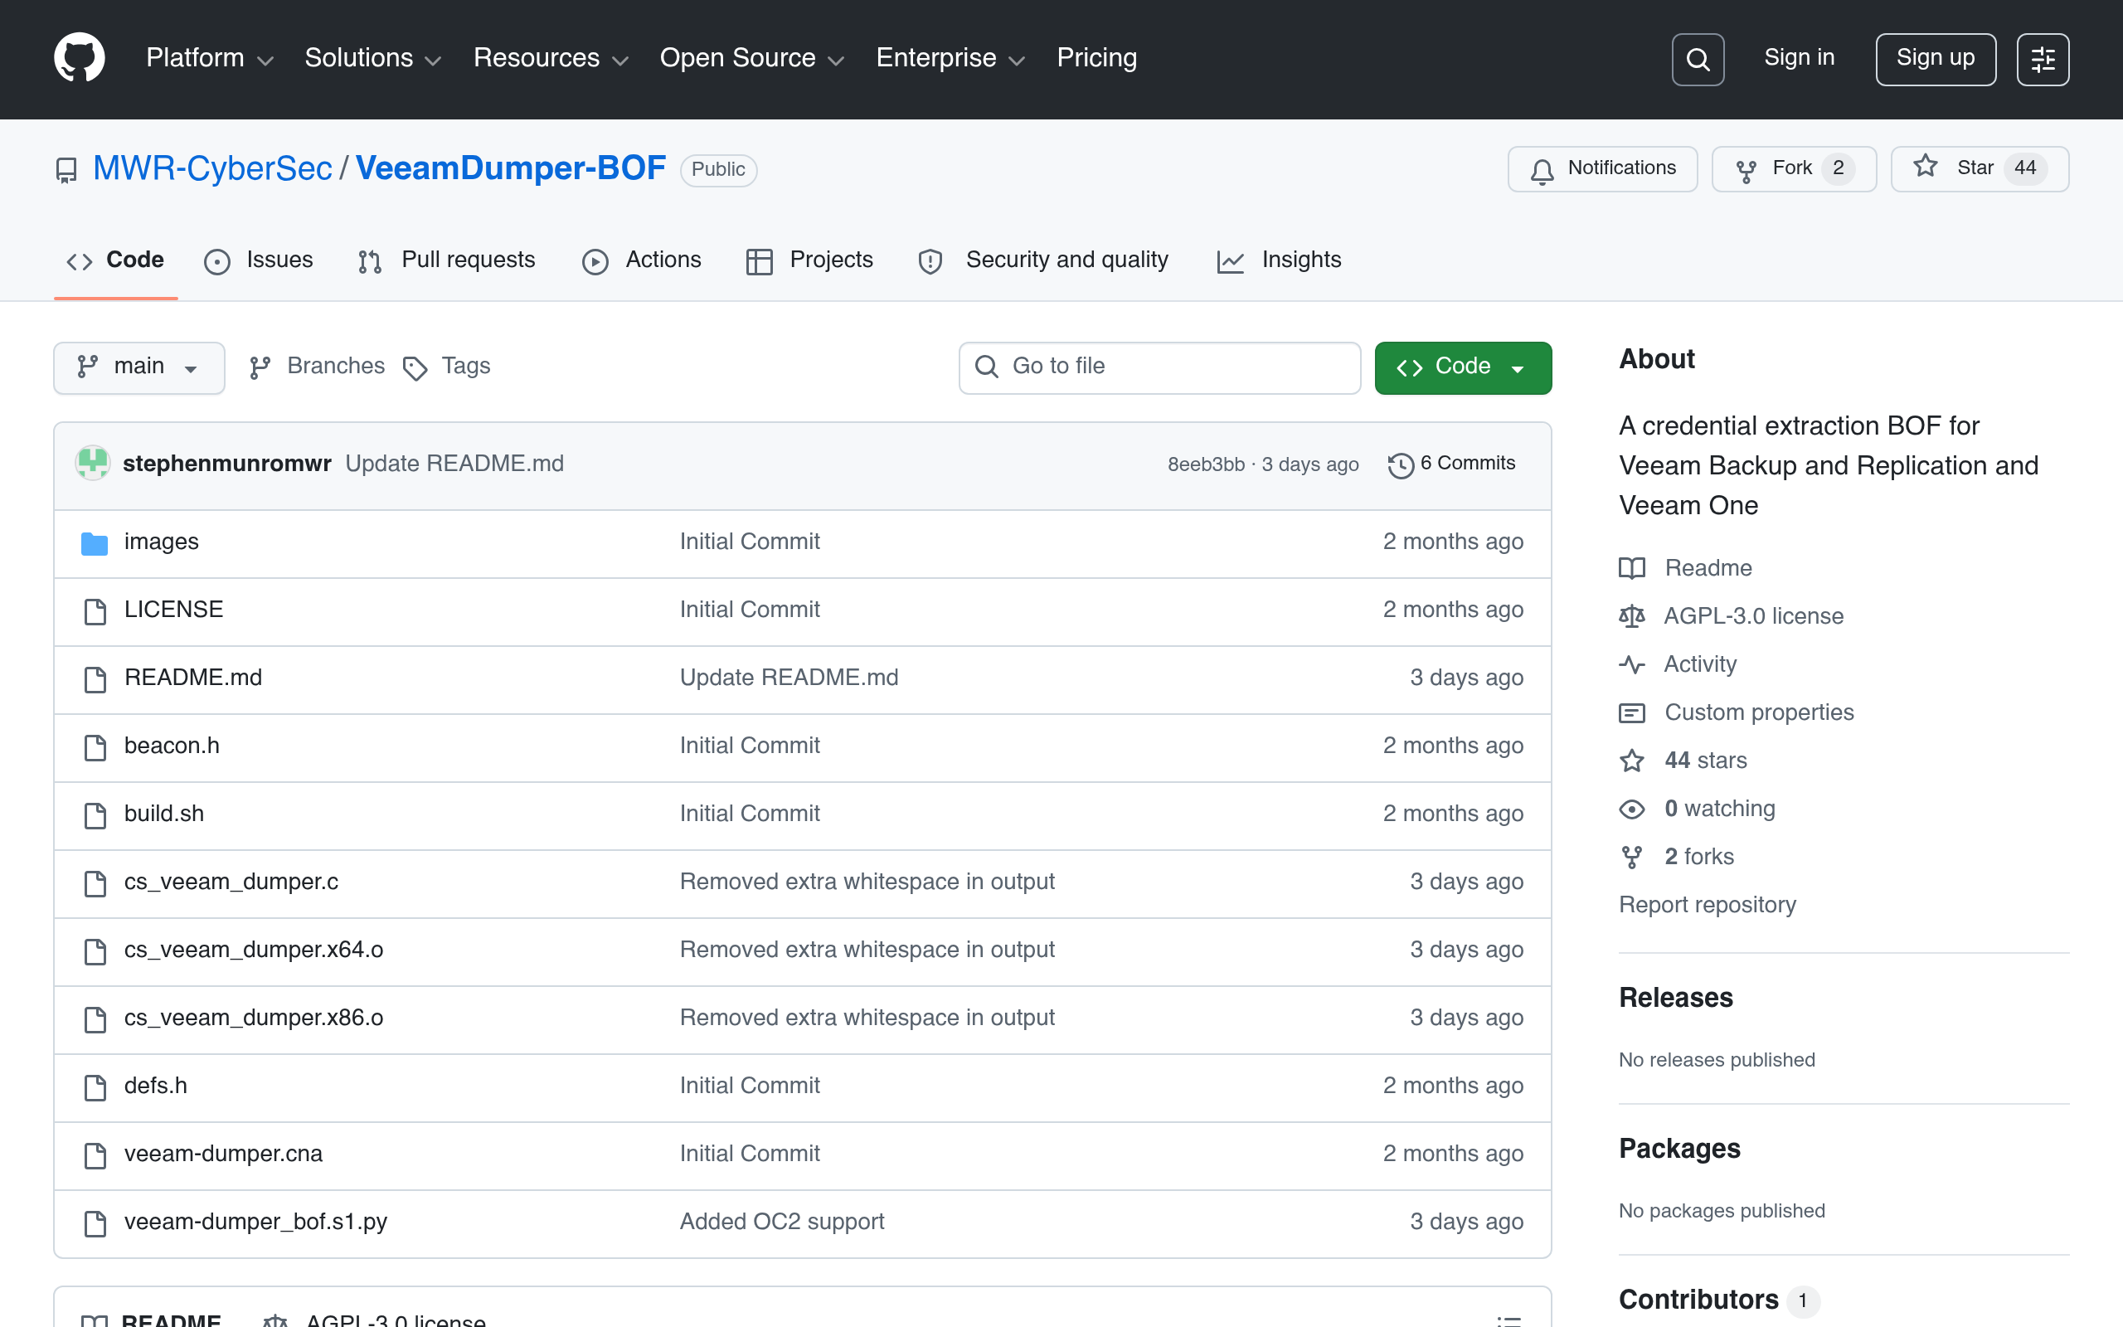Screen dimensions: 2123x1327
Task: Switch to the Security and quality tab
Action: click(1044, 260)
